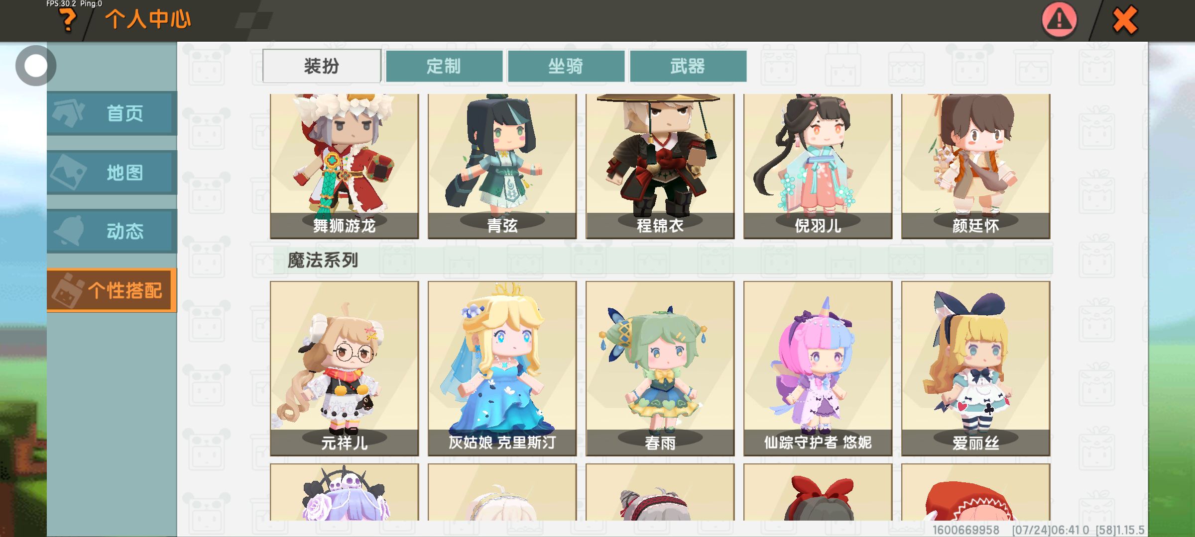Open 地图 map section in sidebar
Viewport: 1195px width, 537px height.
[x=112, y=173]
